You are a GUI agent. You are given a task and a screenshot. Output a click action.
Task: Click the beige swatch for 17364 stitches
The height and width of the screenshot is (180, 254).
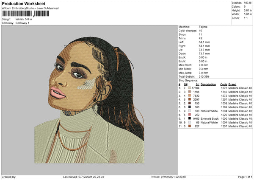(x=190, y=88)
